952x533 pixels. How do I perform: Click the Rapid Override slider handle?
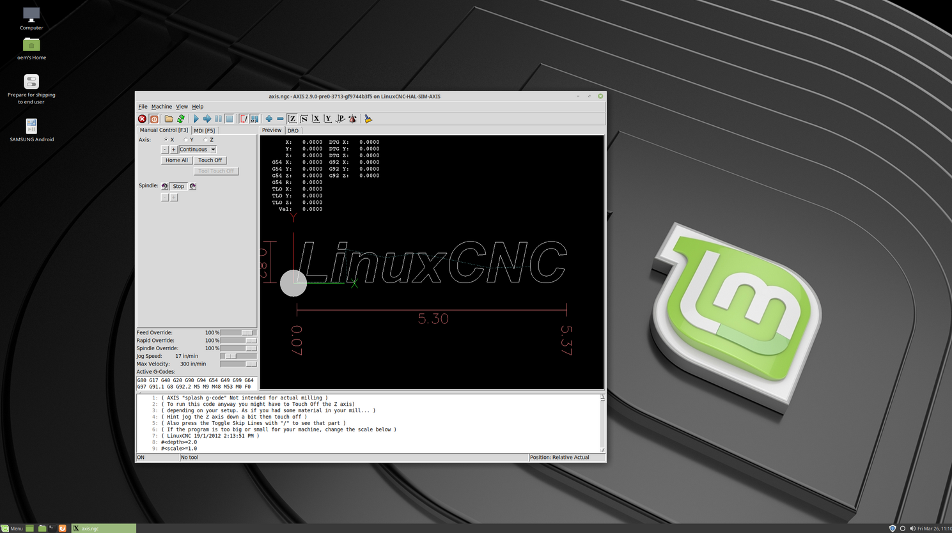pyautogui.click(x=251, y=341)
